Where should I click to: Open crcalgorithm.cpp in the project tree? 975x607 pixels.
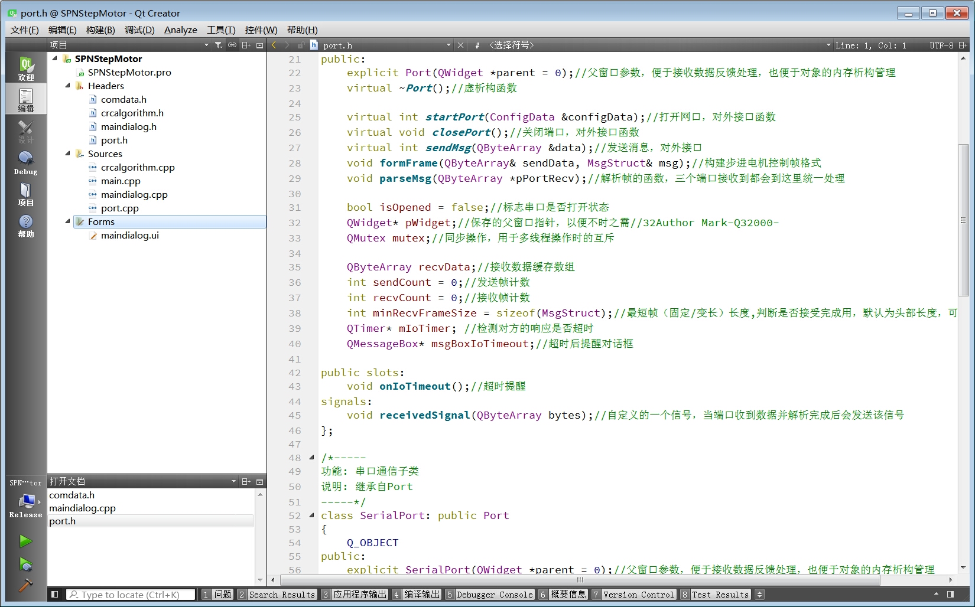(138, 167)
